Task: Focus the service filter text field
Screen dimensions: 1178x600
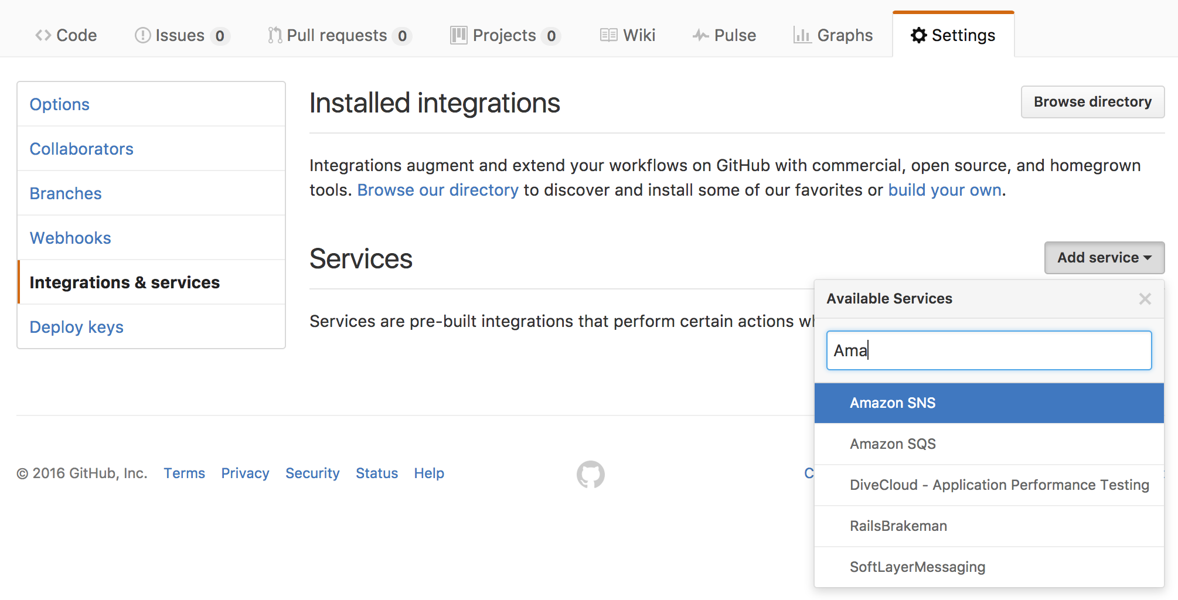Action: 989,350
